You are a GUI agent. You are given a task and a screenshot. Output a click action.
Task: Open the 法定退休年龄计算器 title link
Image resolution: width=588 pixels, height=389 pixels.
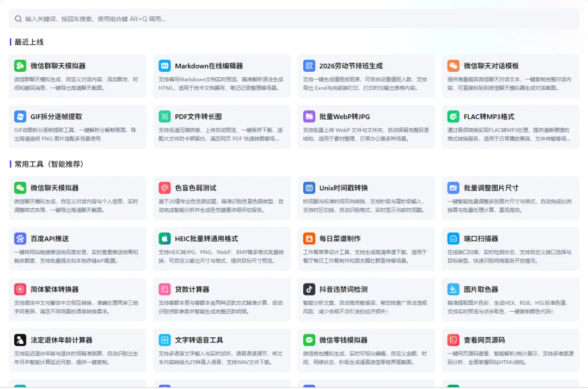point(62,340)
